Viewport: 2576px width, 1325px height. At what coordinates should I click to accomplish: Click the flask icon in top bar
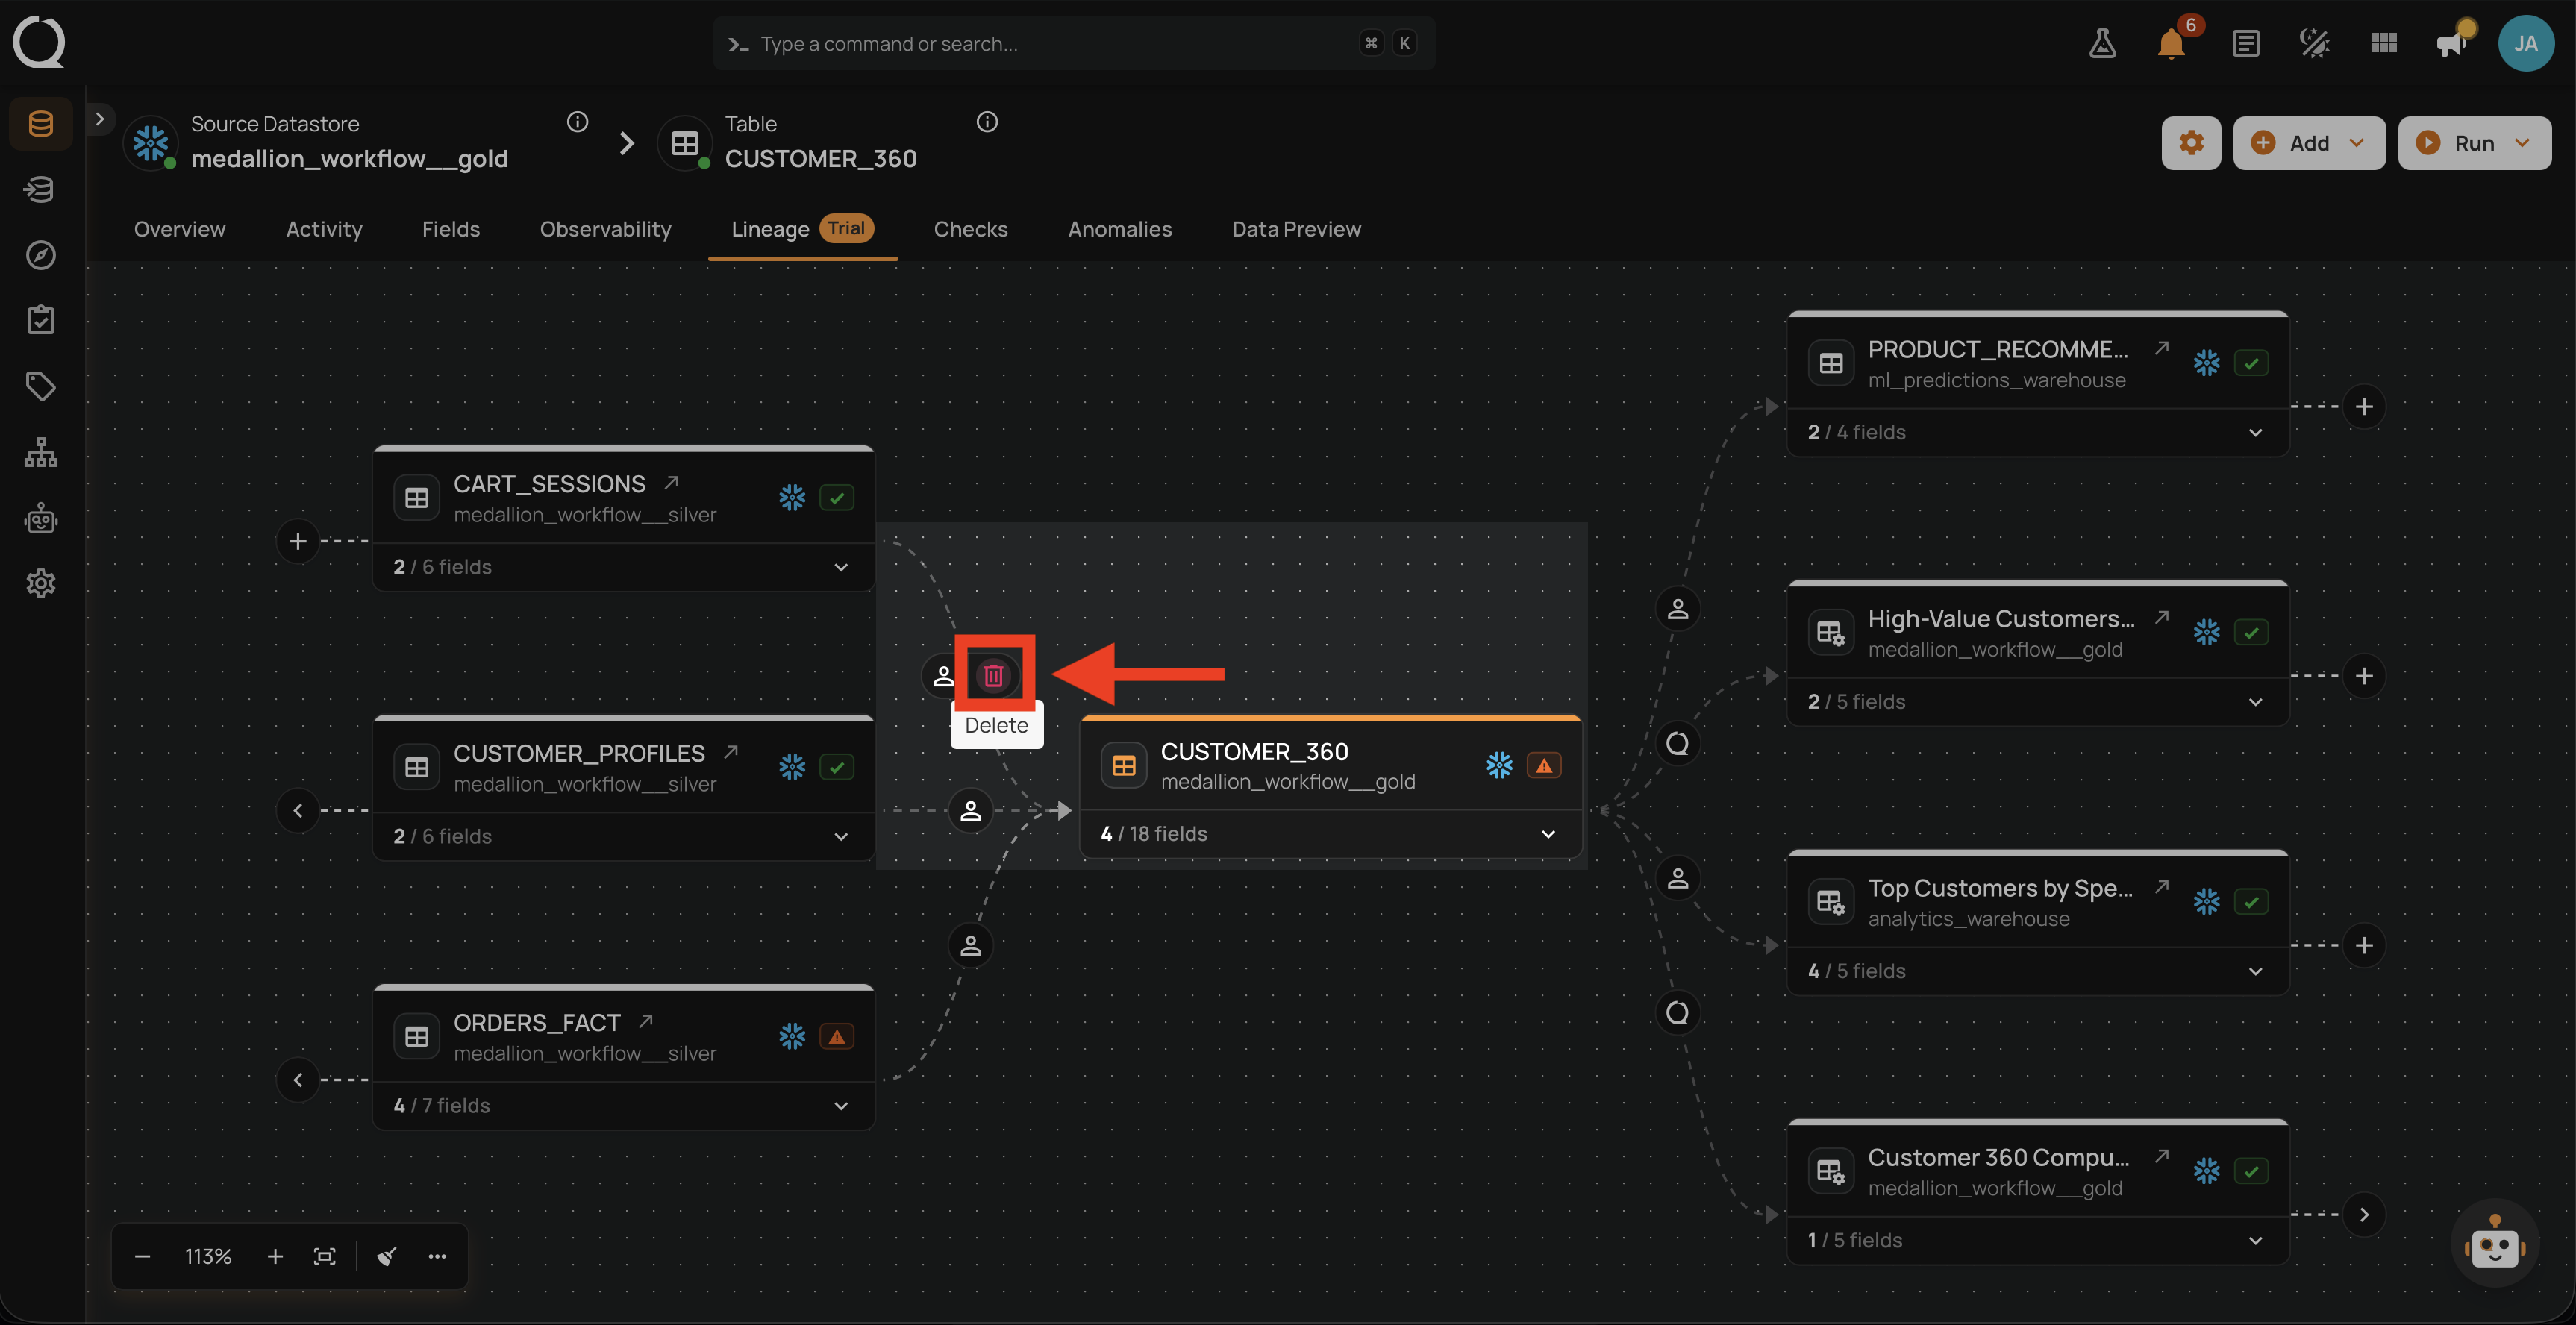tap(2102, 43)
